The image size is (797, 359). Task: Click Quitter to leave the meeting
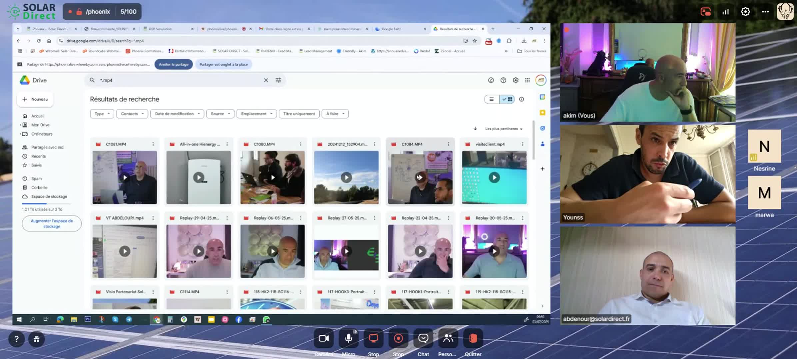(x=473, y=338)
